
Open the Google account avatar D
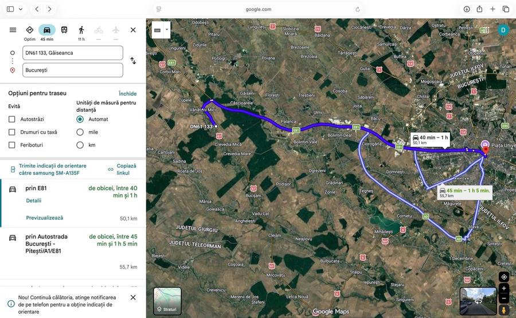[x=503, y=30]
